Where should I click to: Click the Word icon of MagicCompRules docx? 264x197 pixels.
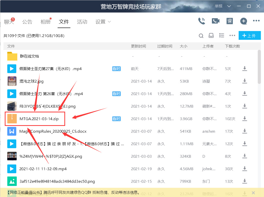(12, 131)
